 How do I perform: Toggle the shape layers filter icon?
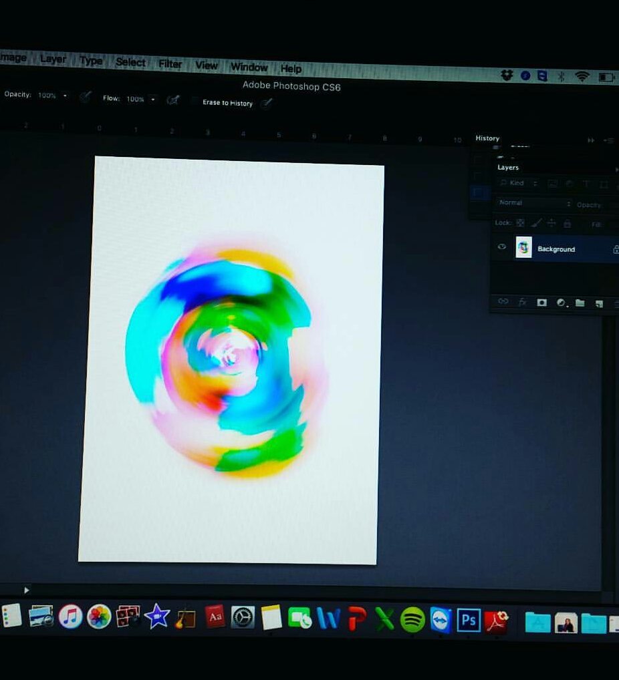coord(604,184)
